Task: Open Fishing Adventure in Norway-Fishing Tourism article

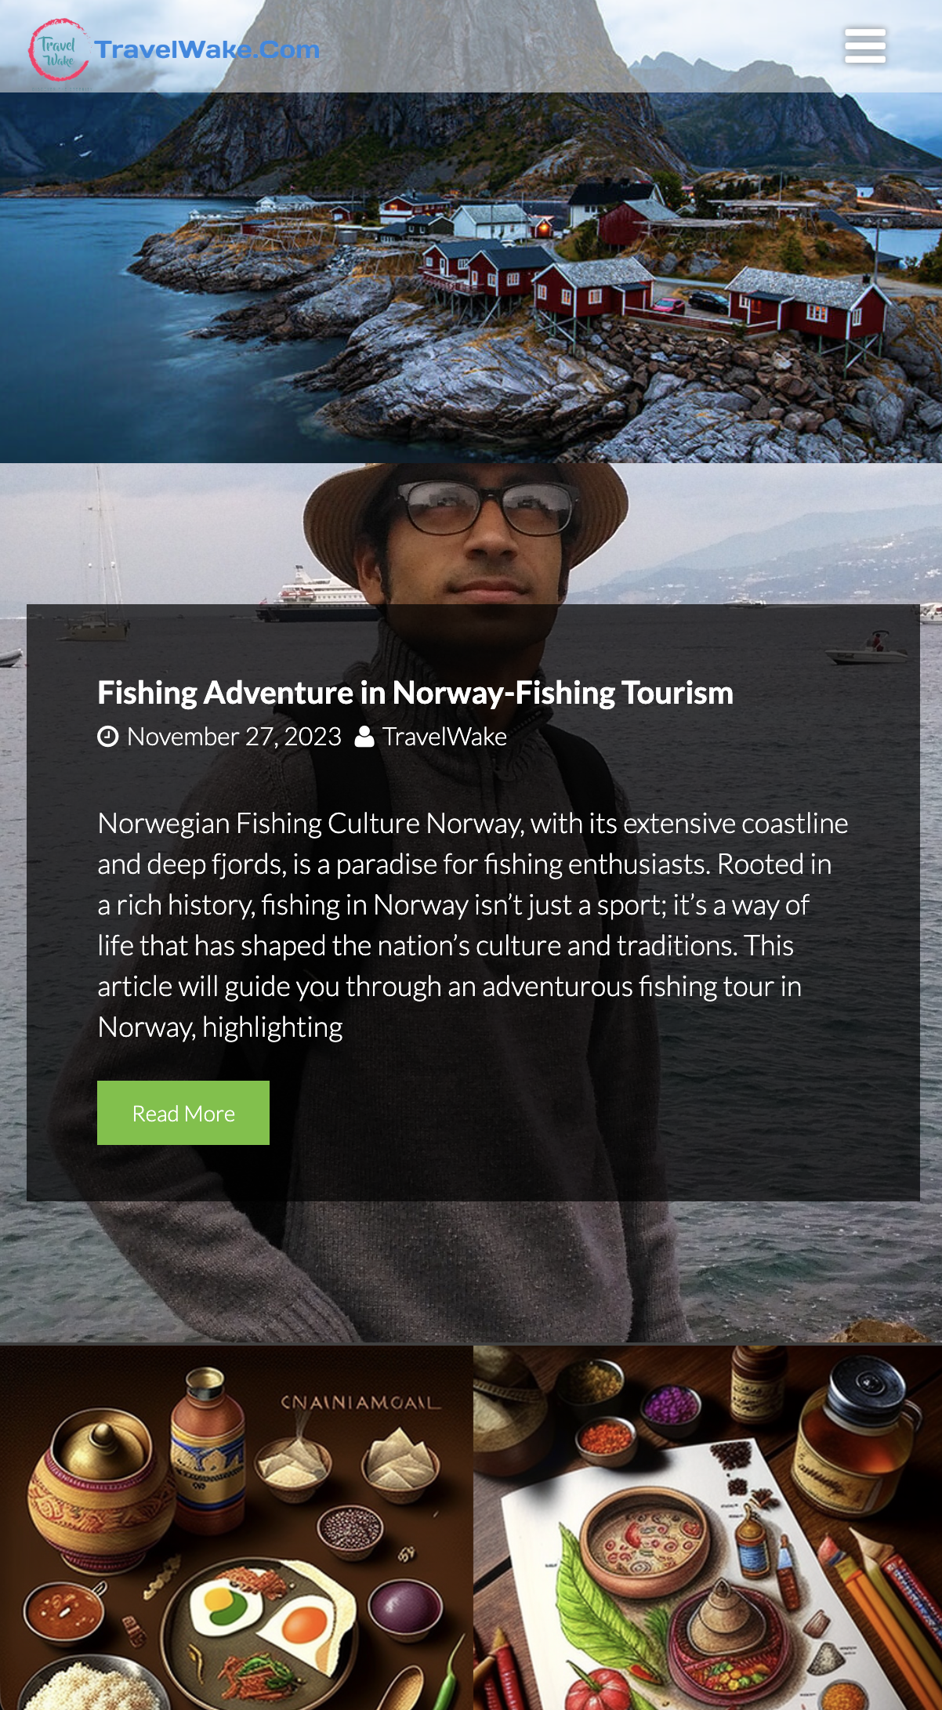Action: 415,693
